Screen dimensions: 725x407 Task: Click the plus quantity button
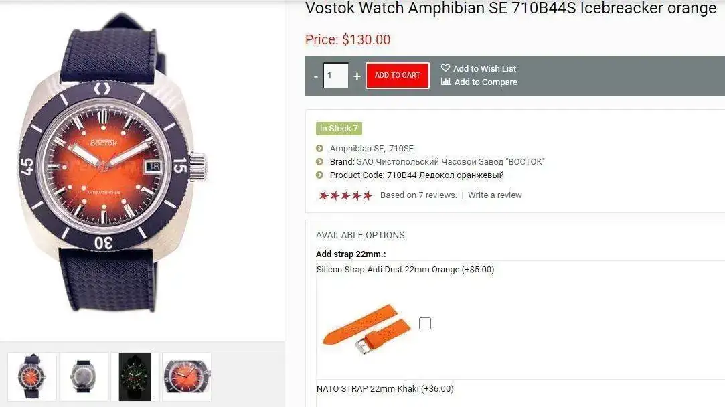coord(357,76)
